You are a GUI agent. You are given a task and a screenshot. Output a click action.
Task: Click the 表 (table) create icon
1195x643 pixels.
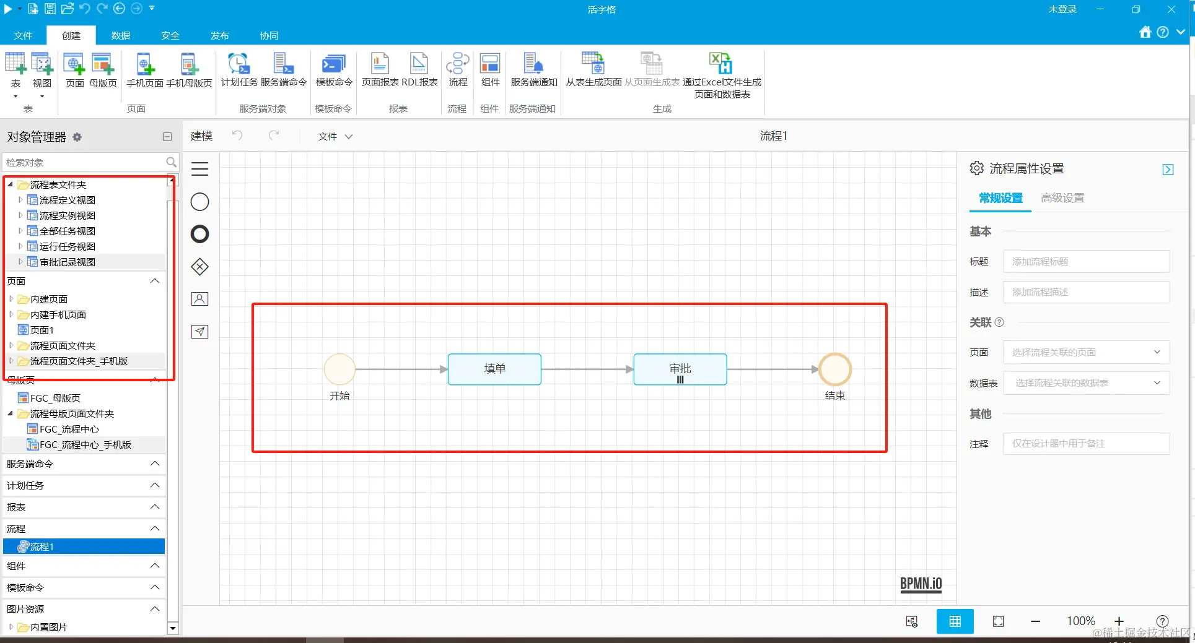click(x=15, y=64)
